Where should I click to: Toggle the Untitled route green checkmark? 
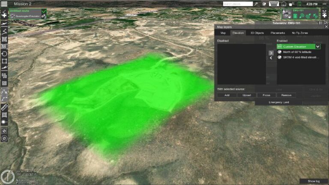(x=44, y=11)
